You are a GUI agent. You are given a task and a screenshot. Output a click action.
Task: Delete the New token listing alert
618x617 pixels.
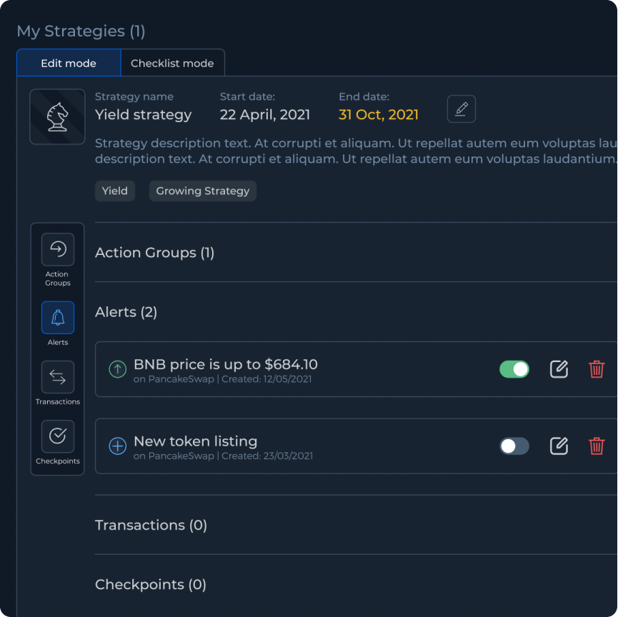tap(597, 446)
